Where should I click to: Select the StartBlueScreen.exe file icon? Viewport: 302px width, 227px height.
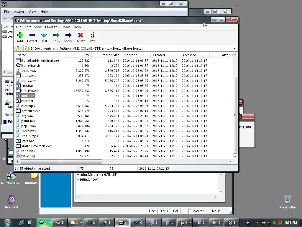click(18, 146)
